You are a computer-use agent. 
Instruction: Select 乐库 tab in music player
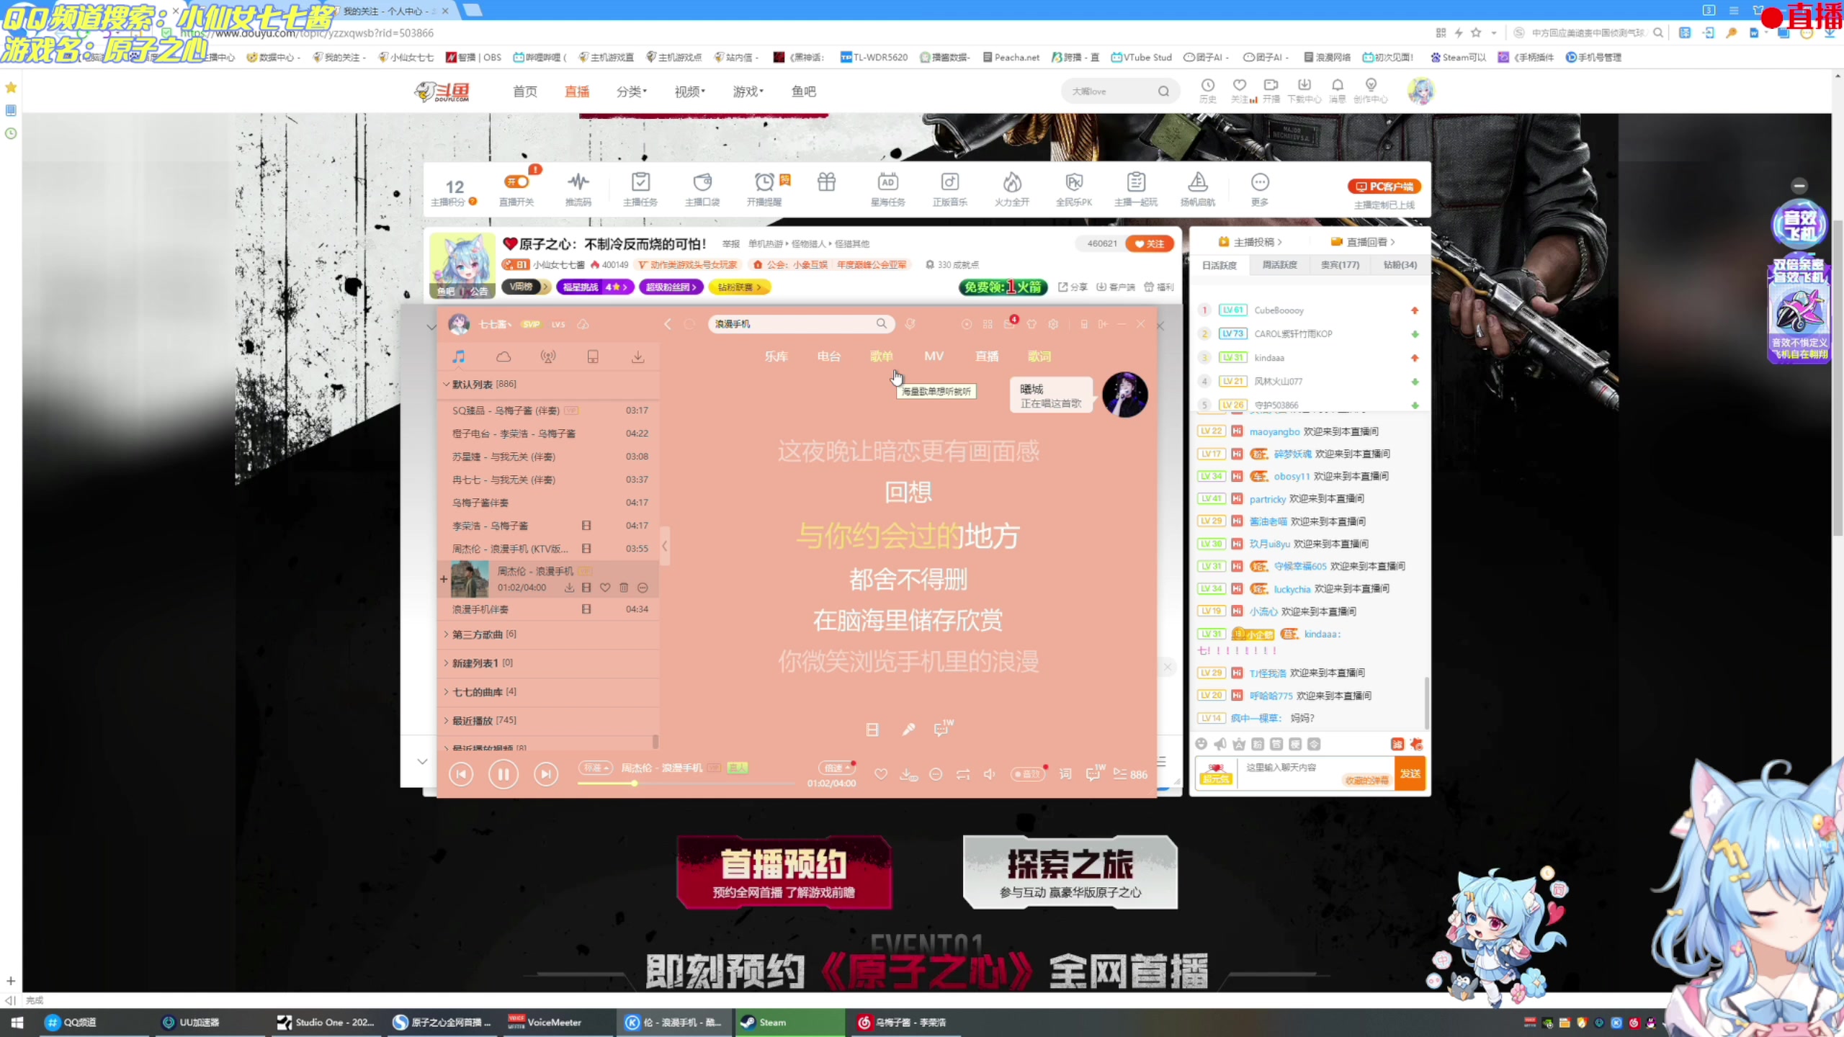pyautogui.click(x=776, y=356)
